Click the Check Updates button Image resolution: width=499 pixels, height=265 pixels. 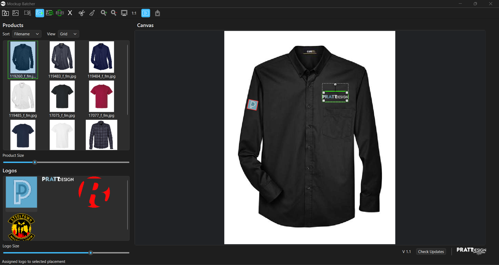(431, 252)
